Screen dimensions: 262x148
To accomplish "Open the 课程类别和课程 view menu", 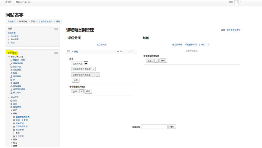I will click(x=234, y=30).
